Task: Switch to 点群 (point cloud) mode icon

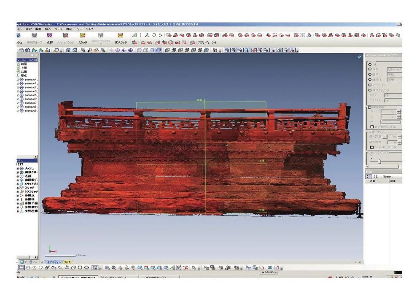Action: (x=50, y=35)
